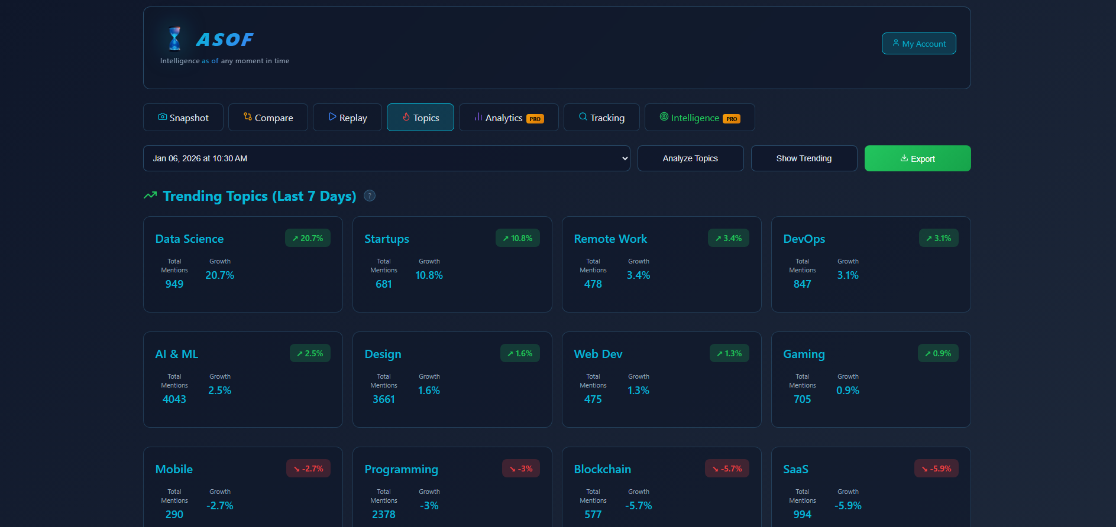Image resolution: width=1116 pixels, height=527 pixels.
Task: Open the Web Dev topic title
Action: (x=598, y=354)
